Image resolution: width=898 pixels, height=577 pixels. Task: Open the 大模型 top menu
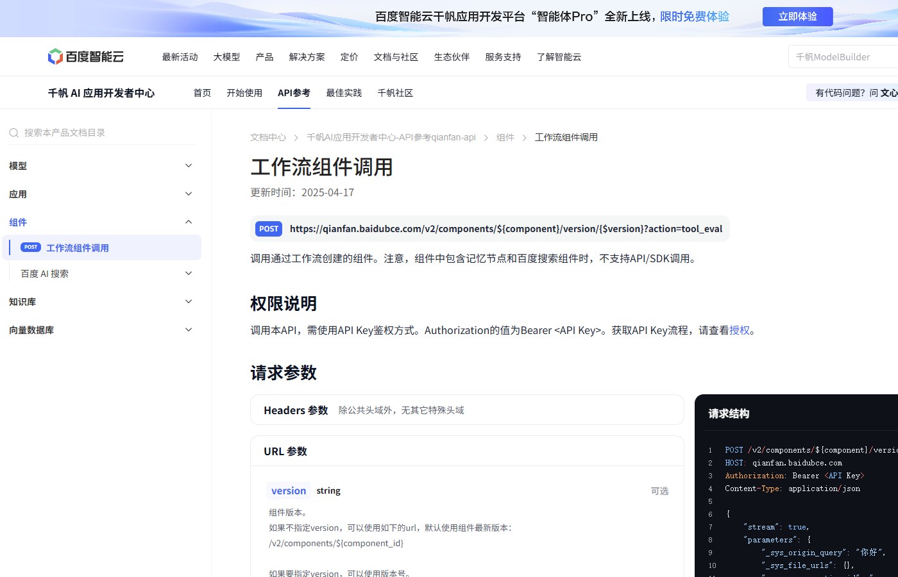226,57
